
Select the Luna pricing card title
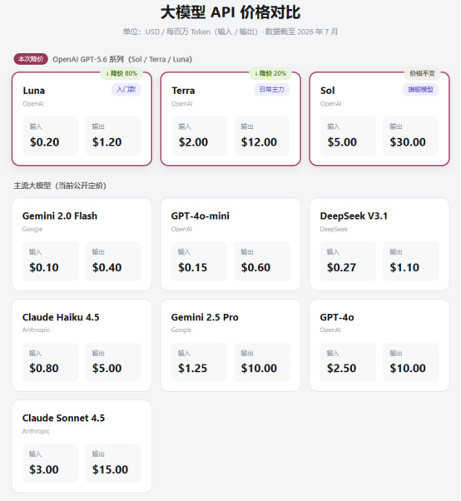point(34,91)
